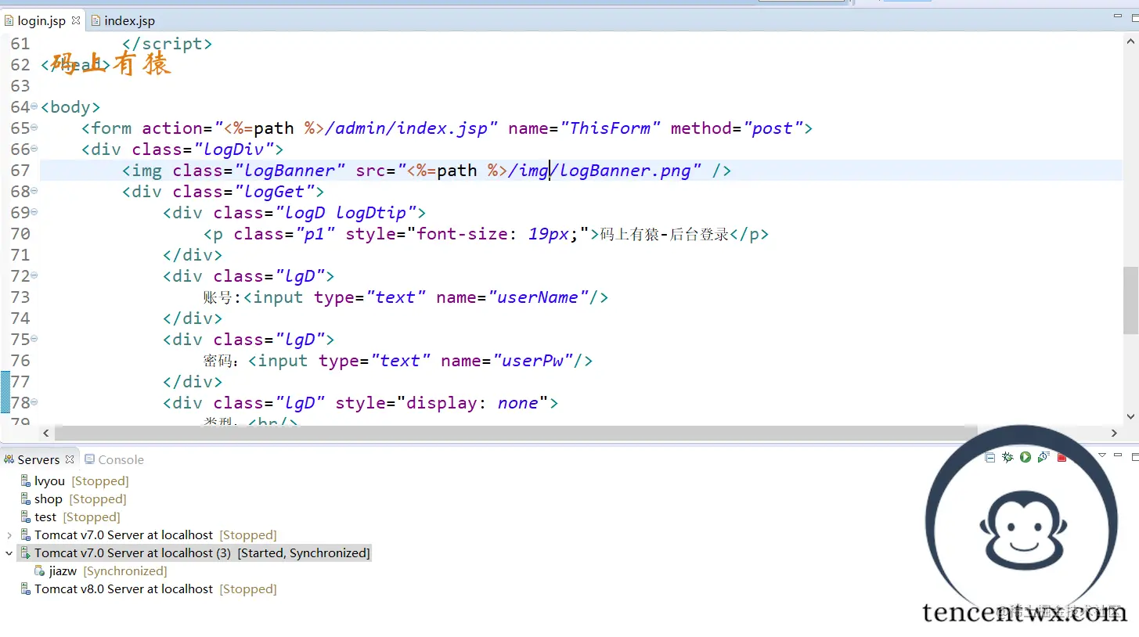Viewport: 1139px width, 637px height.
Task: Click the 账号: label on line 73
Action: pos(222,297)
